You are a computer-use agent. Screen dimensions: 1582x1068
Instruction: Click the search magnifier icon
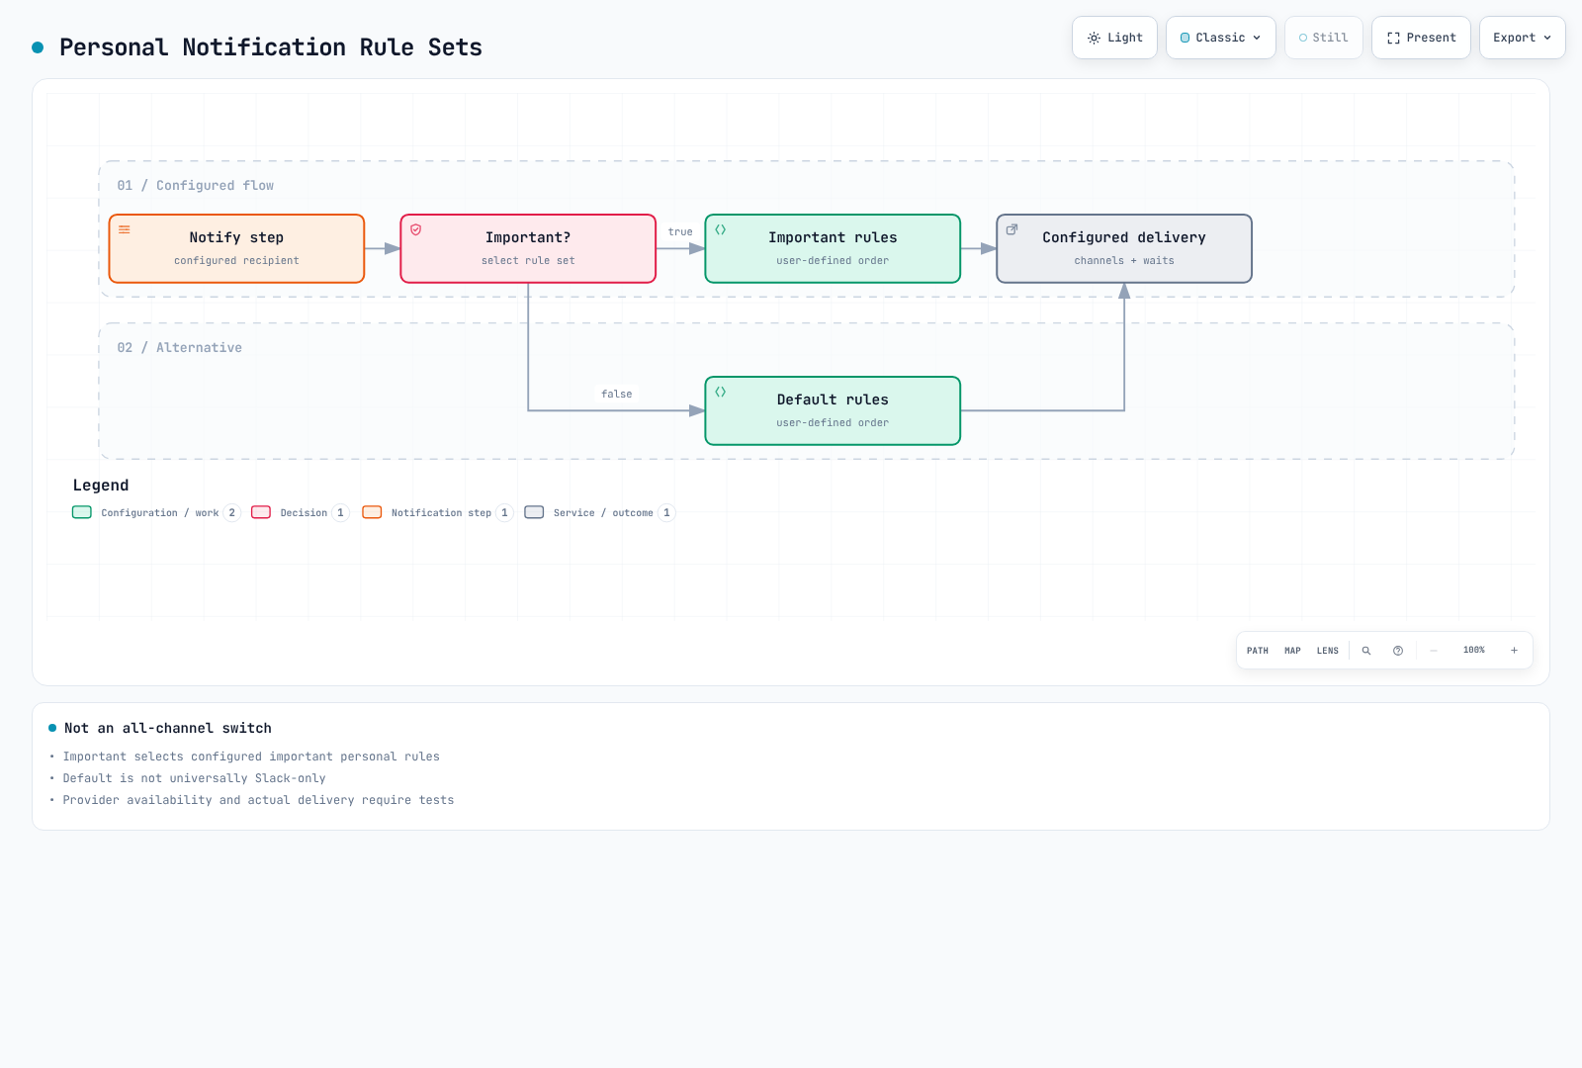click(x=1366, y=651)
